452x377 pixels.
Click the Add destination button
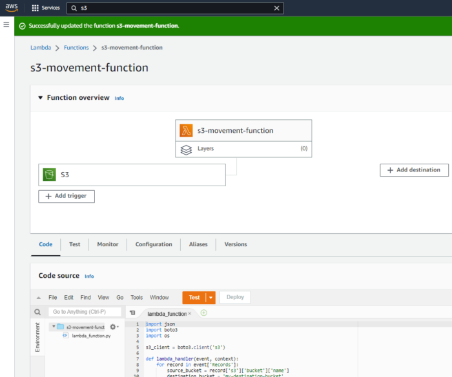click(x=414, y=170)
